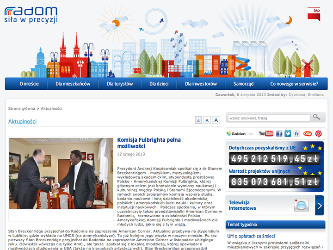The height and width of the screenshot is (250, 333).
Task: Open the Twitter profile icon
Action: [288, 133]
